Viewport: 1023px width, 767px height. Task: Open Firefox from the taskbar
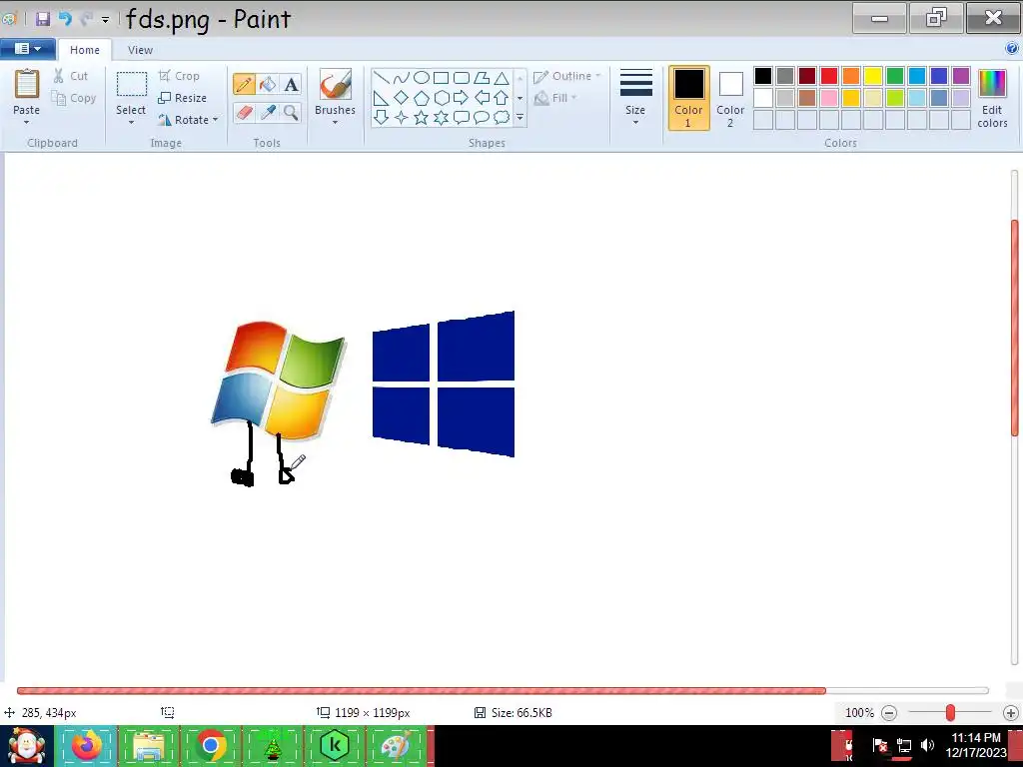click(x=87, y=745)
